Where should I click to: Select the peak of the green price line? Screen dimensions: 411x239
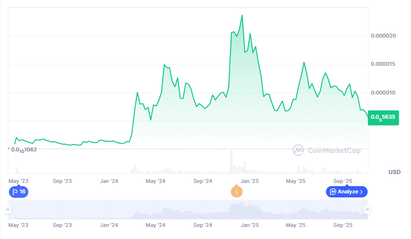pyautogui.click(x=242, y=15)
